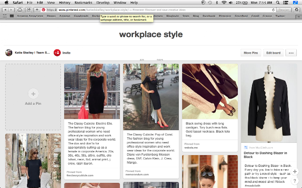This screenshot has height=188, width=302.
Task: Open the Gmail bookmark
Action: [x=255, y=16]
